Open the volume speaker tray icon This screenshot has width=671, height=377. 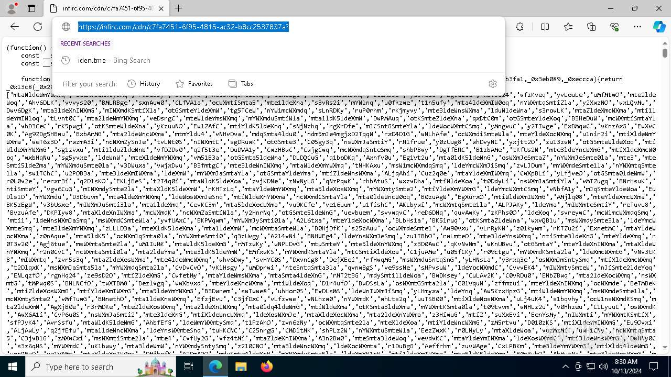tap(603, 367)
